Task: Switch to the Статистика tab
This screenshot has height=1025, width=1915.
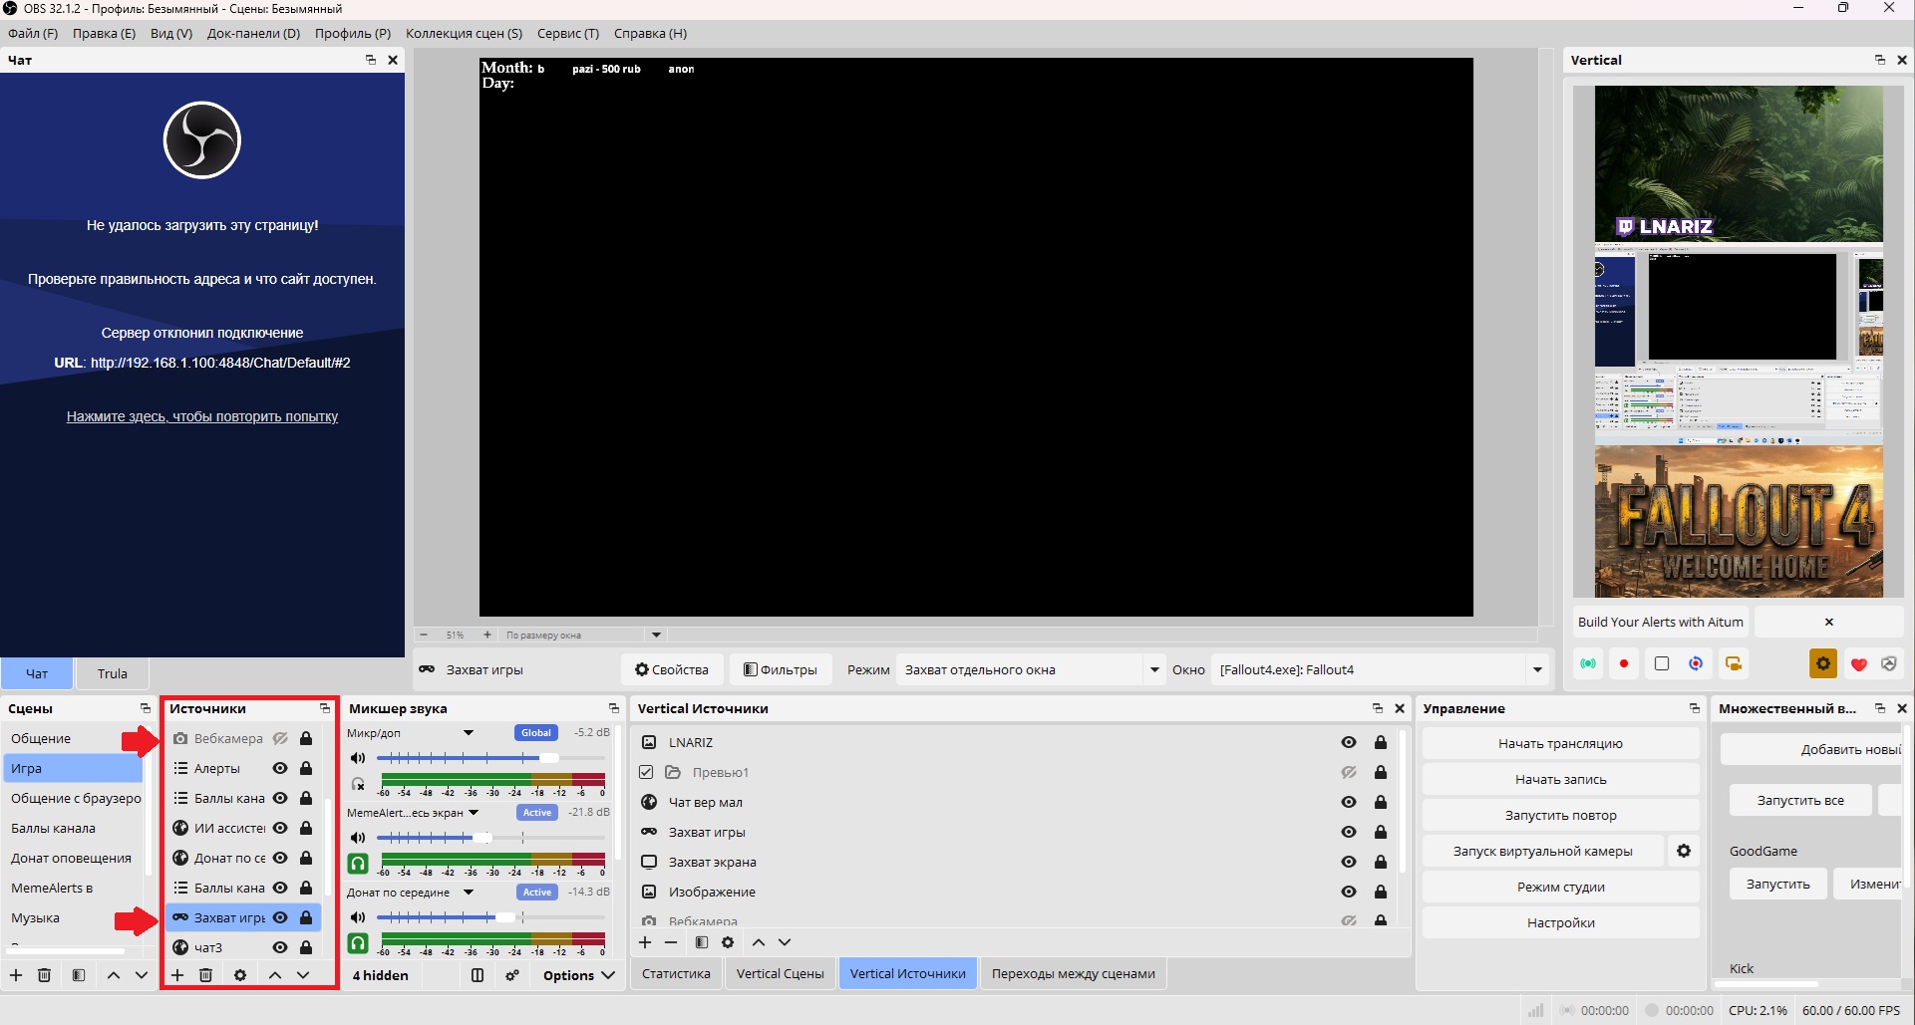Action: pos(676,973)
